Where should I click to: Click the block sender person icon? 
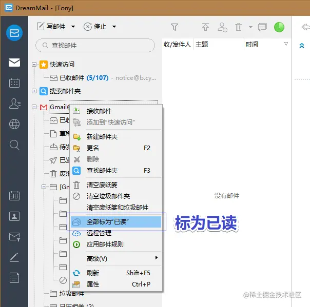coord(222,27)
